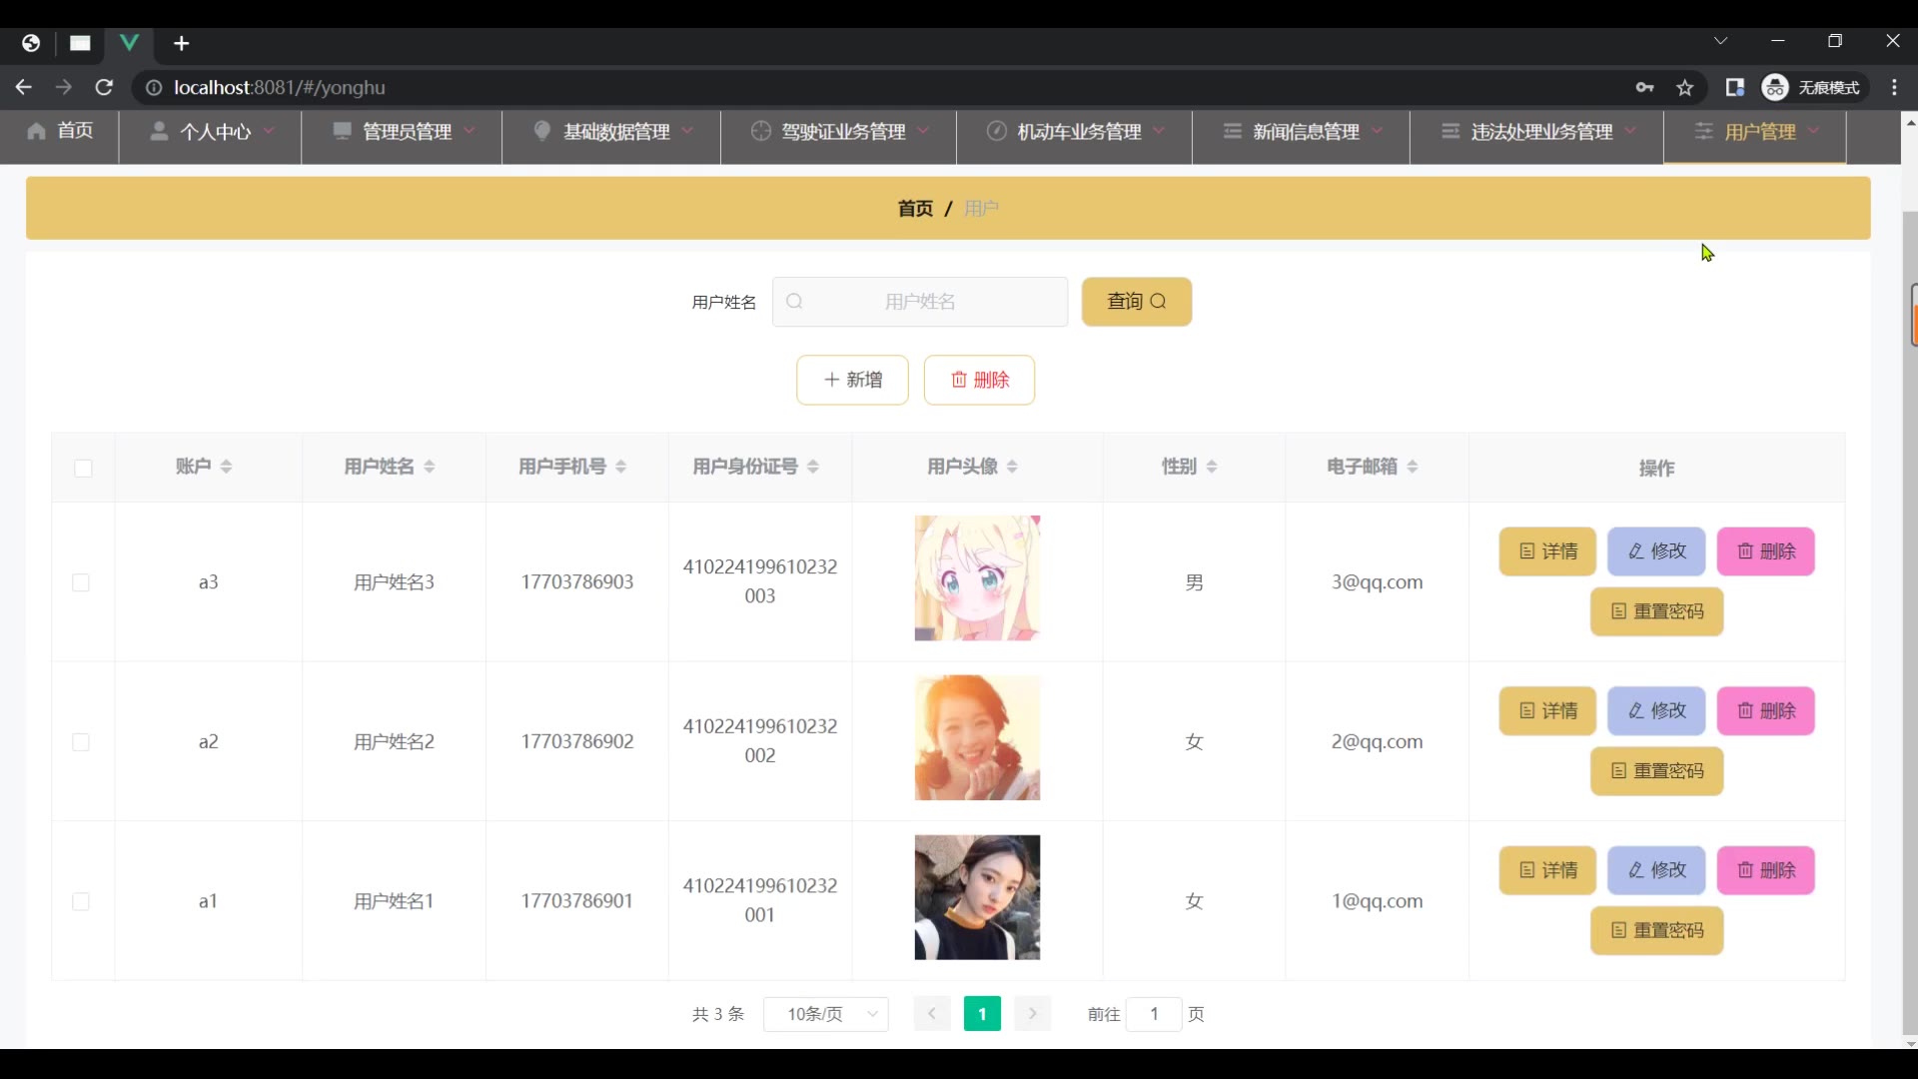This screenshot has width=1918, height=1079.
Task: Sort by 用户身份证号 column arrows
Action: click(x=813, y=467)
